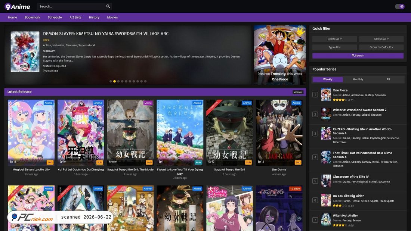Click the purple Search filter button

(358, 56)
